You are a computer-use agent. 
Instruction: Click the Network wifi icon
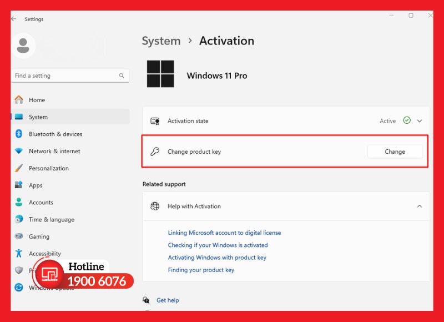click(x=19, y=151)
